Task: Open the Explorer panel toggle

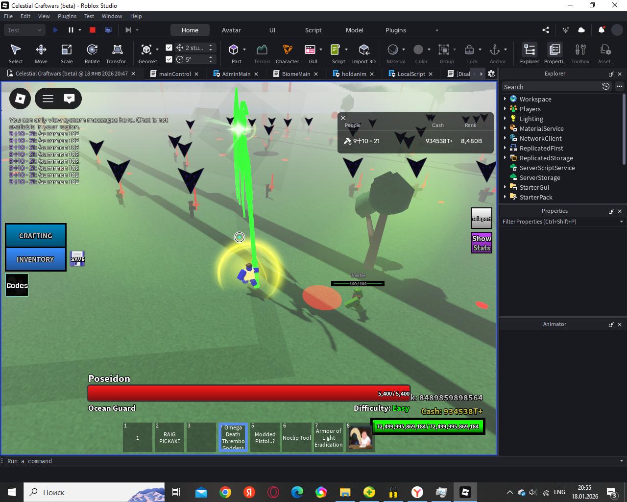Action: 530,53
